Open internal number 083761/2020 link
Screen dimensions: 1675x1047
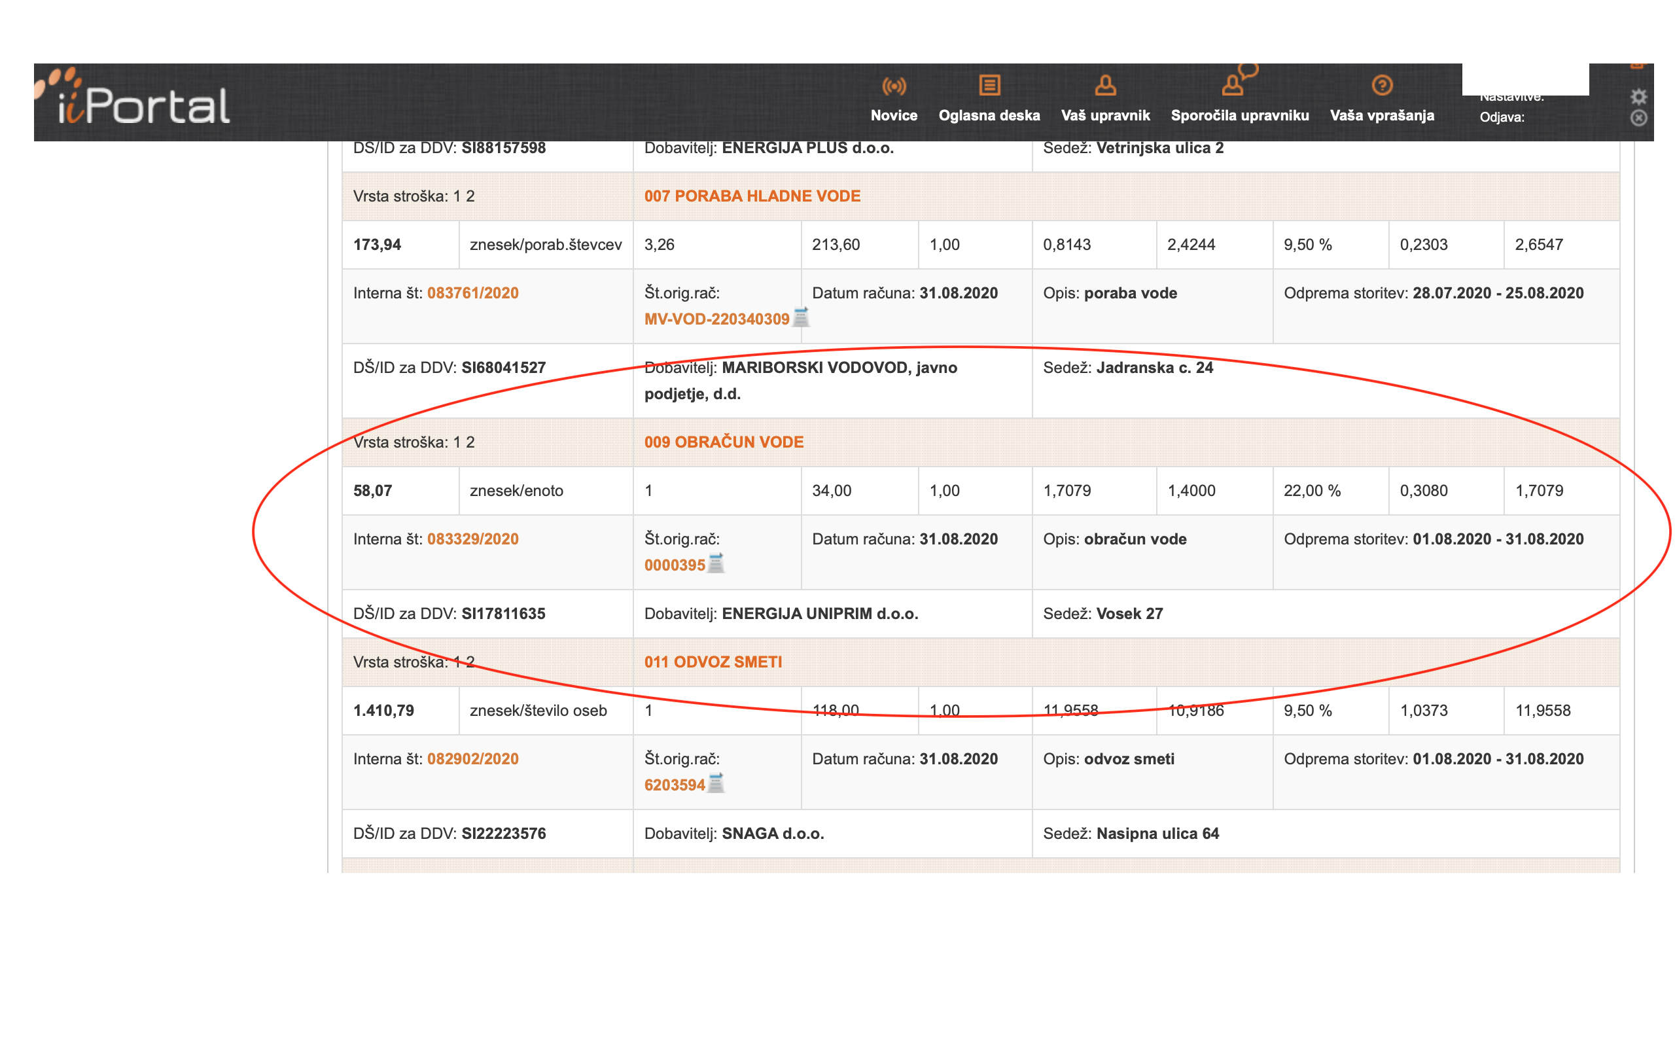coord(473,293)
